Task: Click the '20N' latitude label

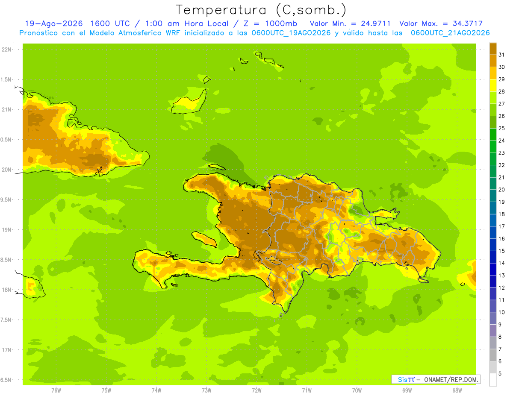Action: point(6,170)
